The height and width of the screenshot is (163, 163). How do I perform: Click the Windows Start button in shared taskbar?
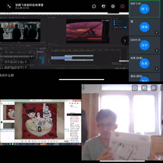pos(1,144)
